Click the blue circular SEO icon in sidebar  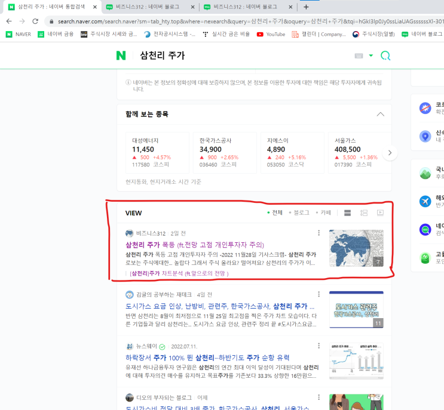tap(425, 230)
